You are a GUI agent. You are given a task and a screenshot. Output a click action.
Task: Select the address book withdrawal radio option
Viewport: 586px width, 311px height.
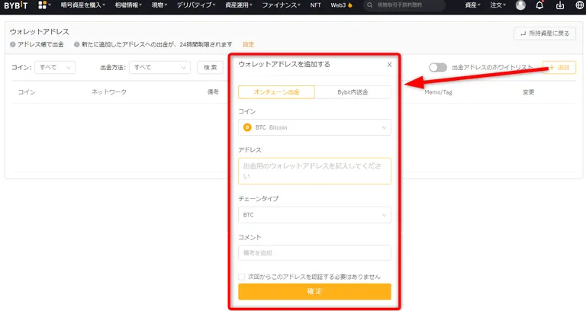point(13,44)
